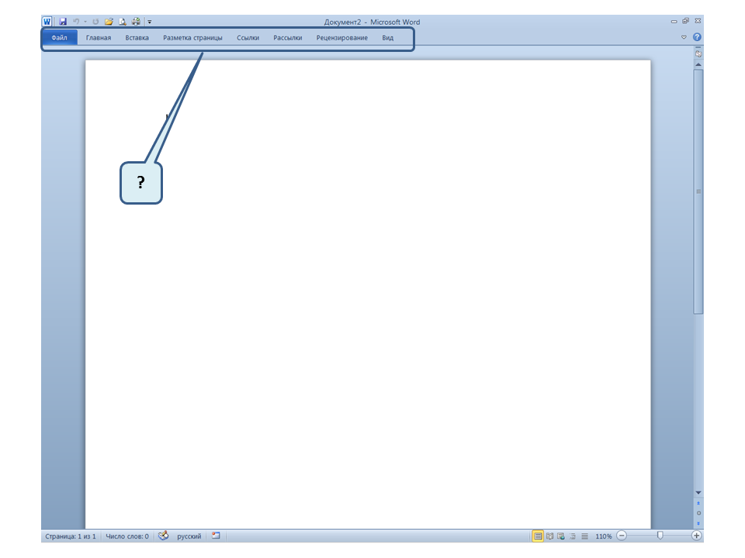745x558 pixels.
Task: Click the vertical scrollbar down arrow
Action: pos(698,493)
